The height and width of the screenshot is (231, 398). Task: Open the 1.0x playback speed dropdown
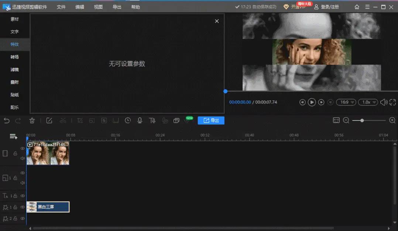tap(368, 102)
